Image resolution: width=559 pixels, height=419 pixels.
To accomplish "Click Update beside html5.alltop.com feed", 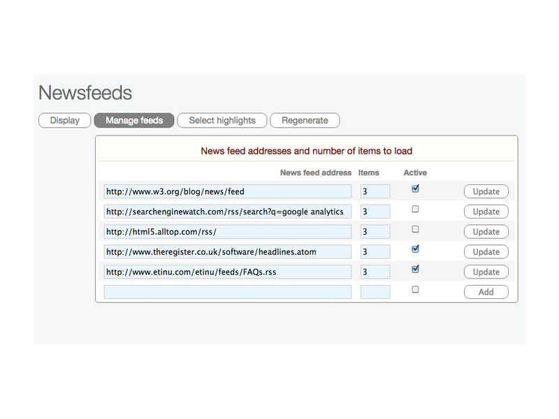I will 486,232.
